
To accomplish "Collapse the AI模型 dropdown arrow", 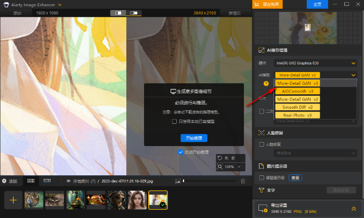I will [353, 75].
